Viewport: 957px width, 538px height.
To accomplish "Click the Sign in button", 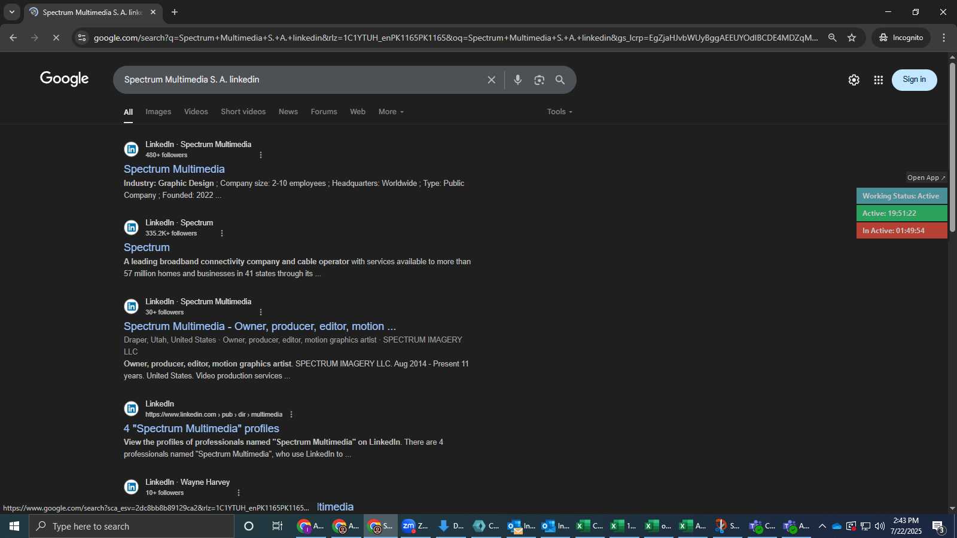I will click(914, 80).
